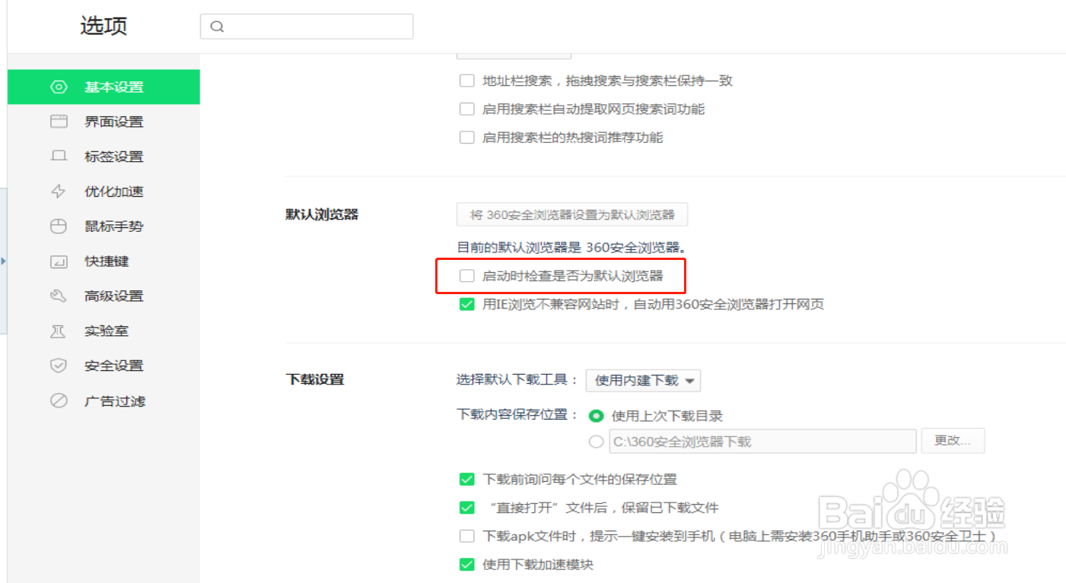Check 启动时检查是否为默认浏览器 option
This screenshot has width=1066, height=583.
coord(467,276)
